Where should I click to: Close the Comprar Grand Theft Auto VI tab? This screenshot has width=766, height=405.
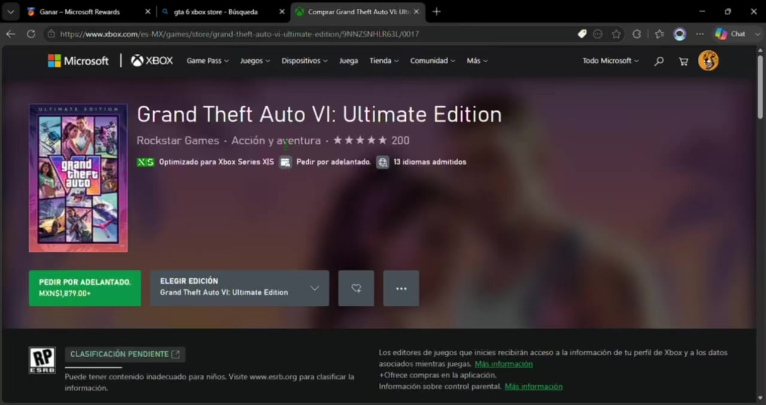[x=416, y=12]
